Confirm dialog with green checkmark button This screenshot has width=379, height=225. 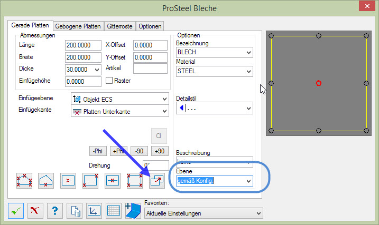point(16,211)
